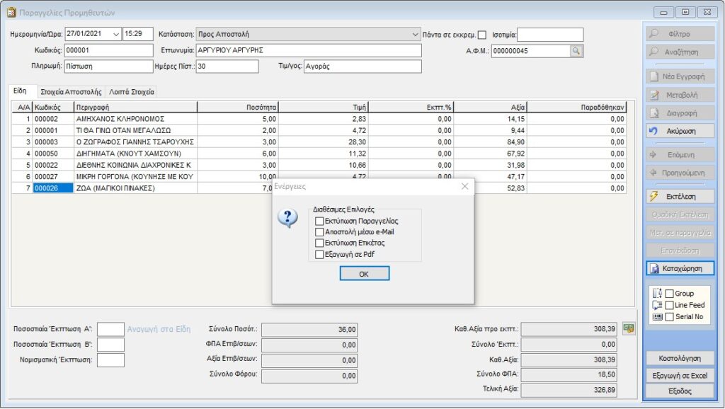This screenshot has width=725, height=409.
Task: Click the time field showing 15:29
Action: click(x=138, y=34)
